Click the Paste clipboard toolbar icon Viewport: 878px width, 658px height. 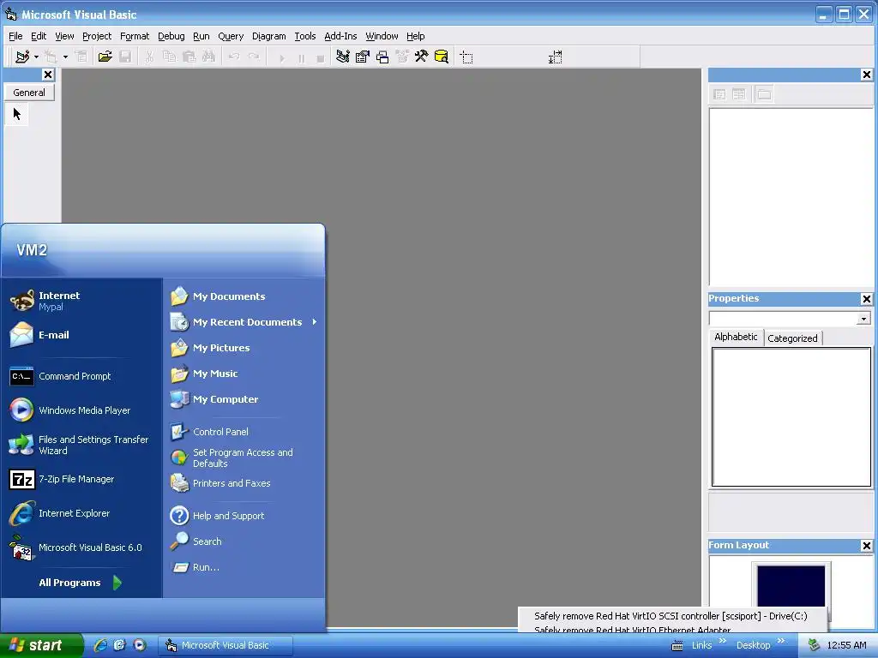pos(189,57)
